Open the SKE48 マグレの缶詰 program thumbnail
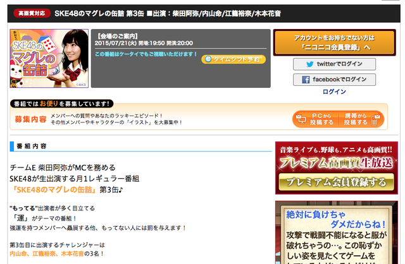405x264 pixels. (49, 59)
